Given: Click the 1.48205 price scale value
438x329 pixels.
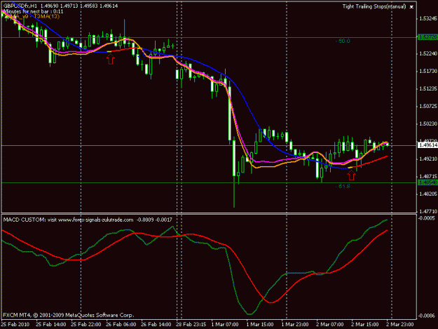Looking at the screenshot, I should pyautogui.click(x=428, y=194).
